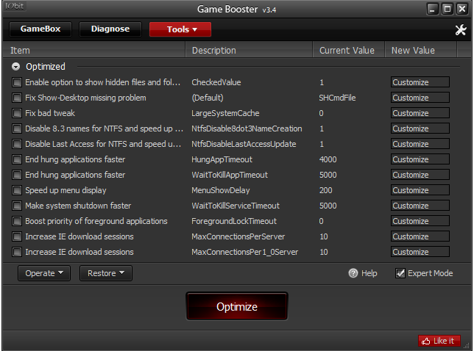Sort by the Current Value column header

pos(349,50)
